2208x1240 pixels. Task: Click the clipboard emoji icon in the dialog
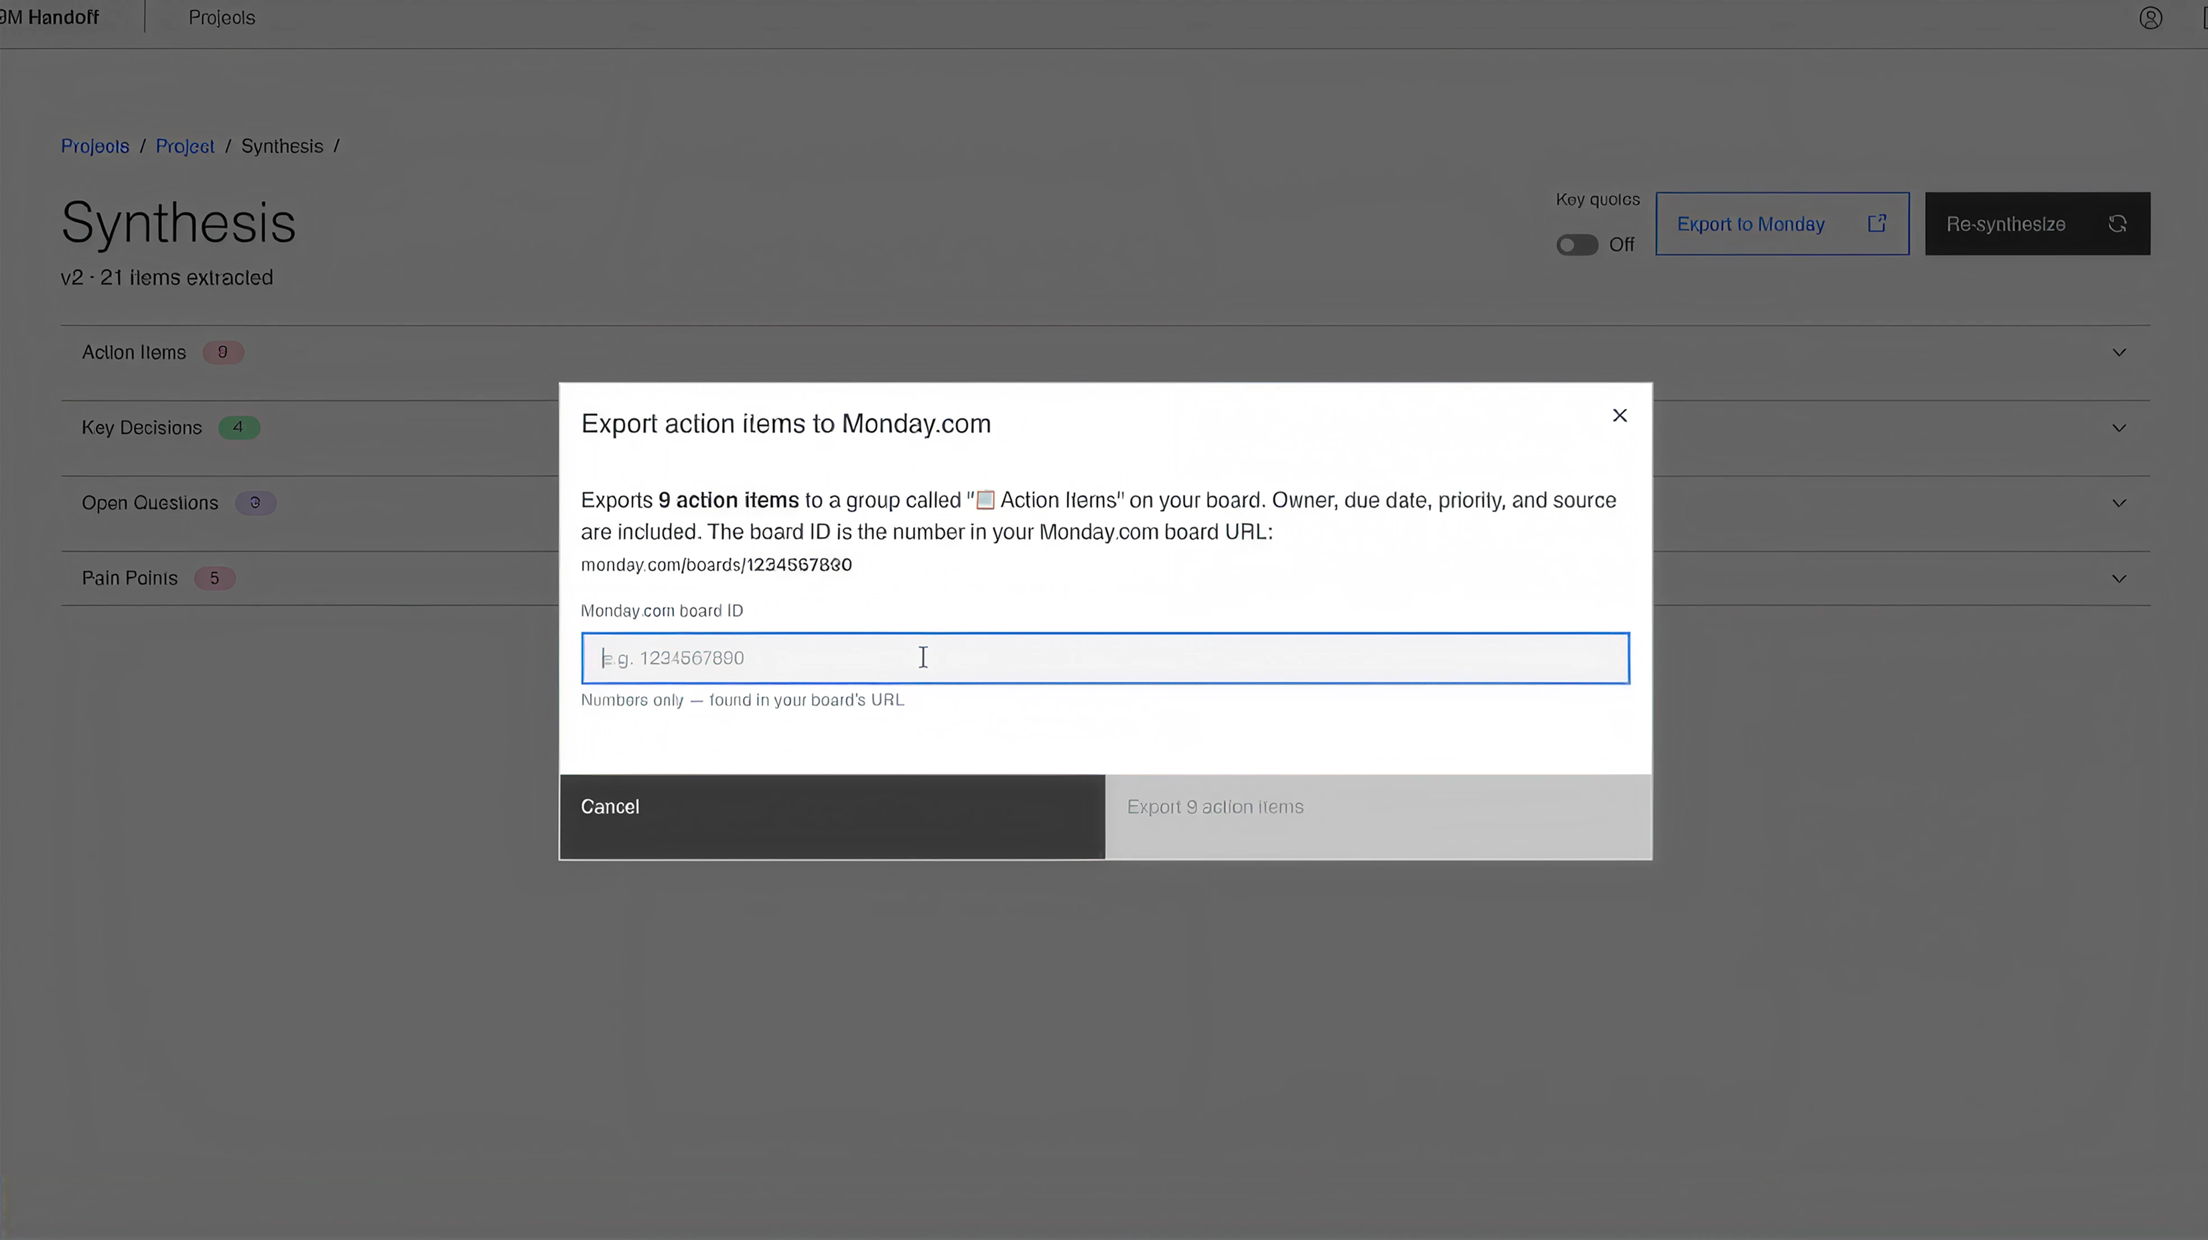(x=985, y=499)
